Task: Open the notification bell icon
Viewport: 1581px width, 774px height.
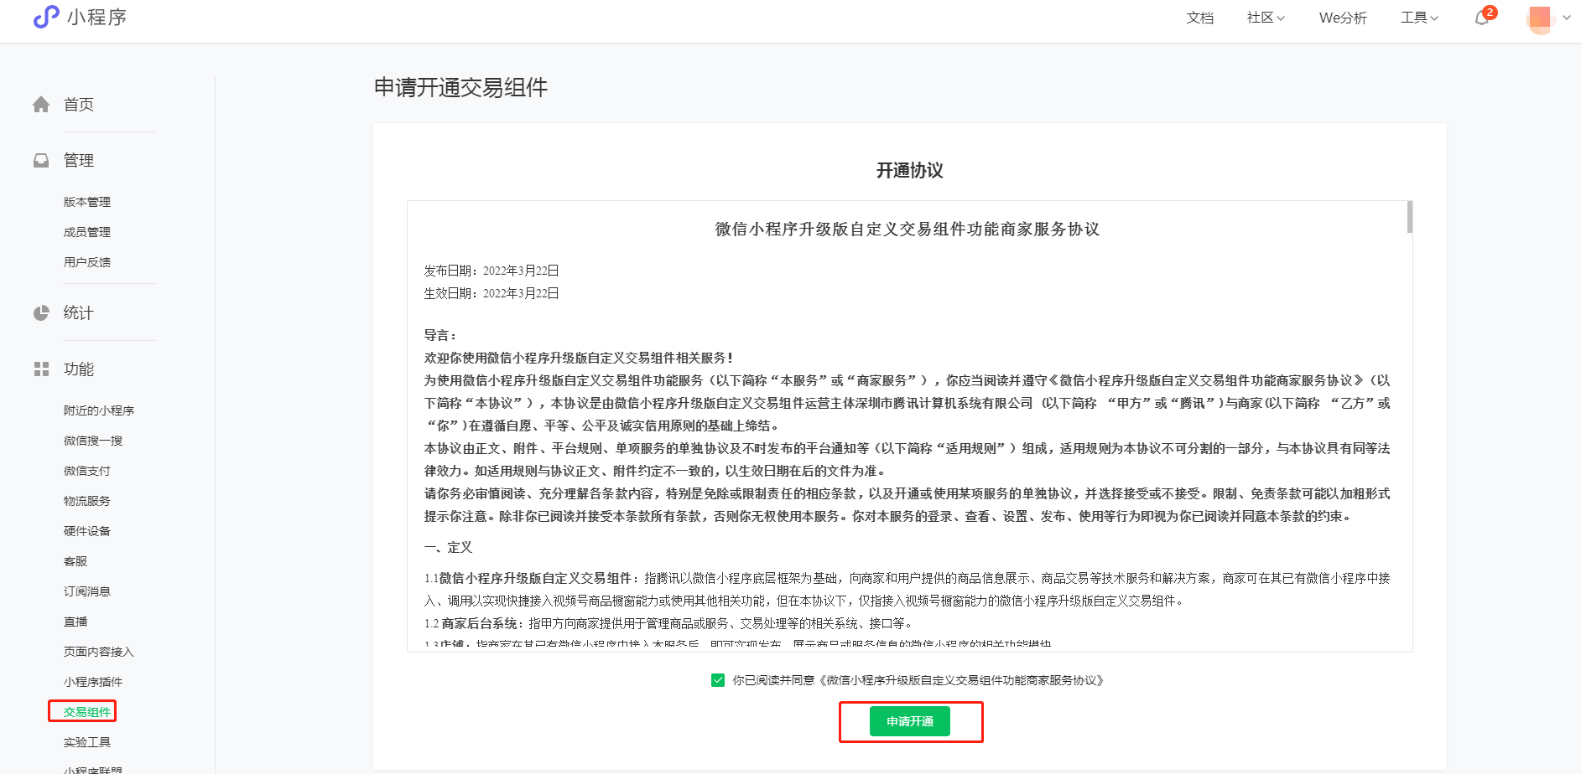Action: 1482,18
